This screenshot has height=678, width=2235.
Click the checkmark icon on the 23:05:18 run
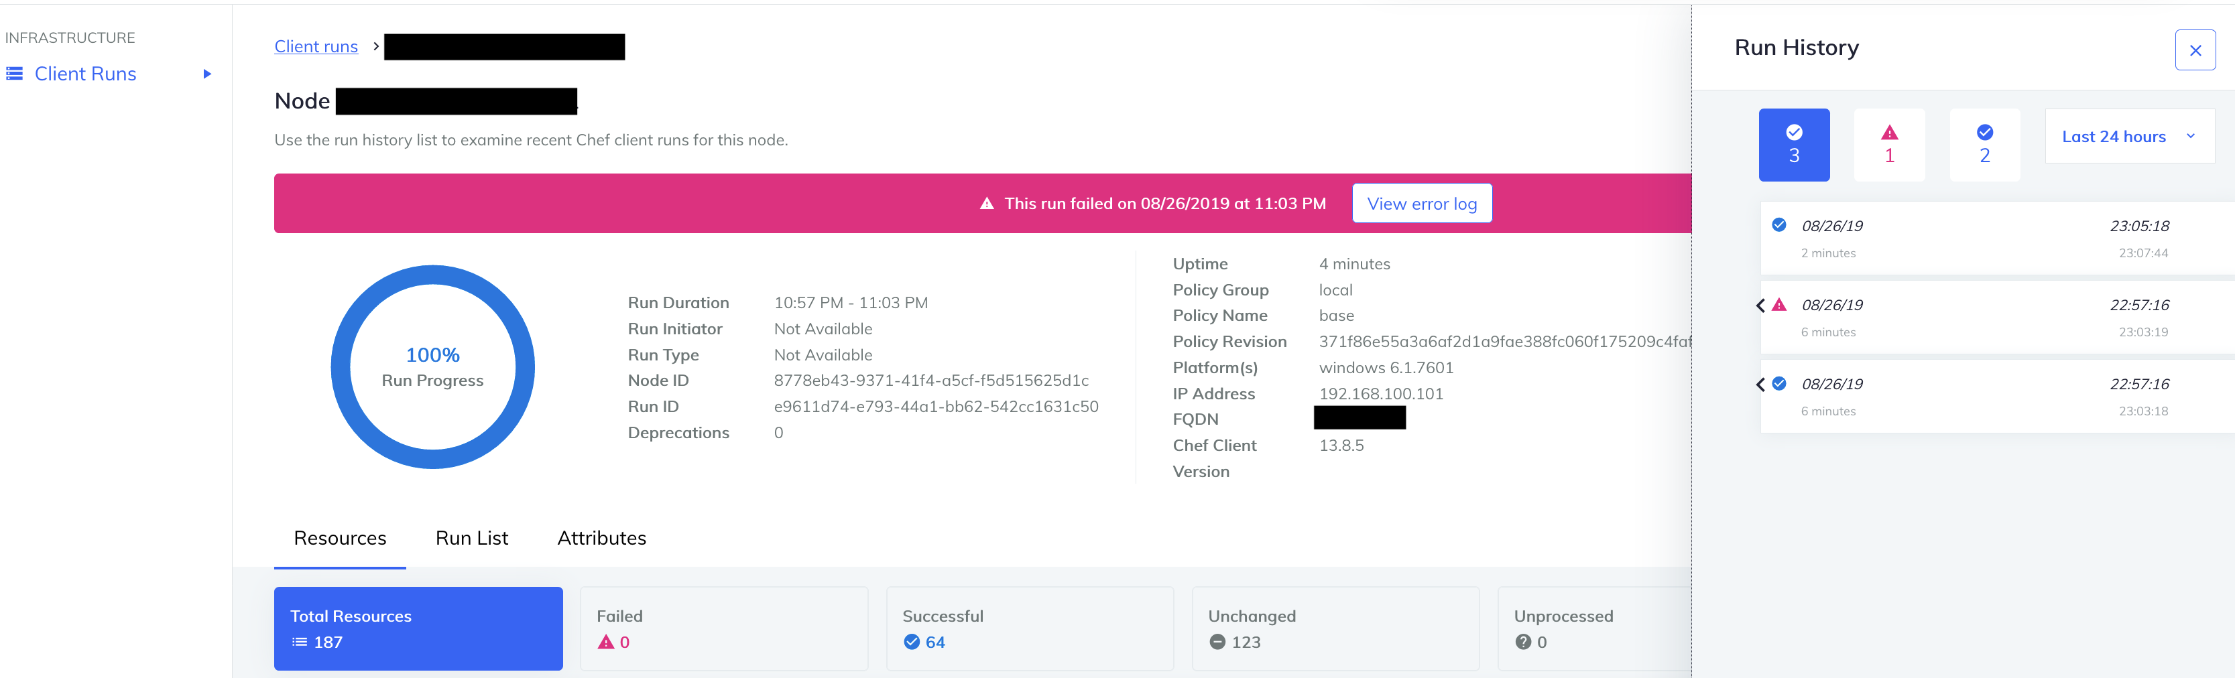tap(1778, 224)
